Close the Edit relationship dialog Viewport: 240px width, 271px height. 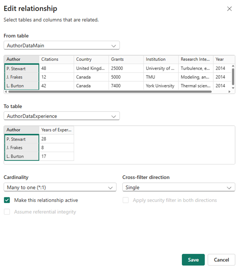click(229, 9)
